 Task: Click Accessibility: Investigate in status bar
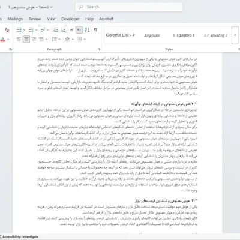click(20, 237)
